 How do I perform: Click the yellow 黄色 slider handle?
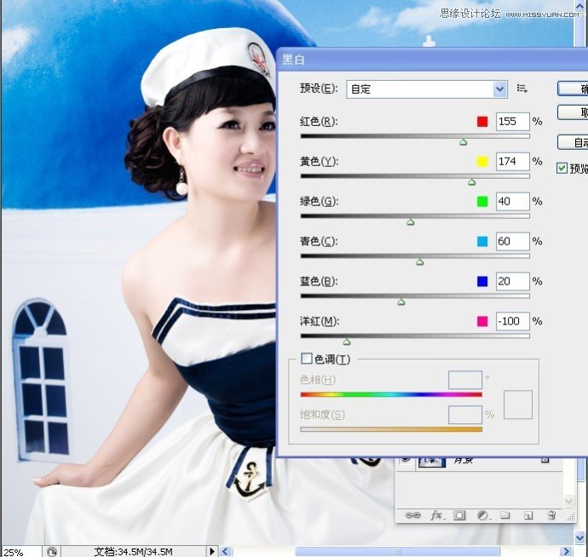471,181
